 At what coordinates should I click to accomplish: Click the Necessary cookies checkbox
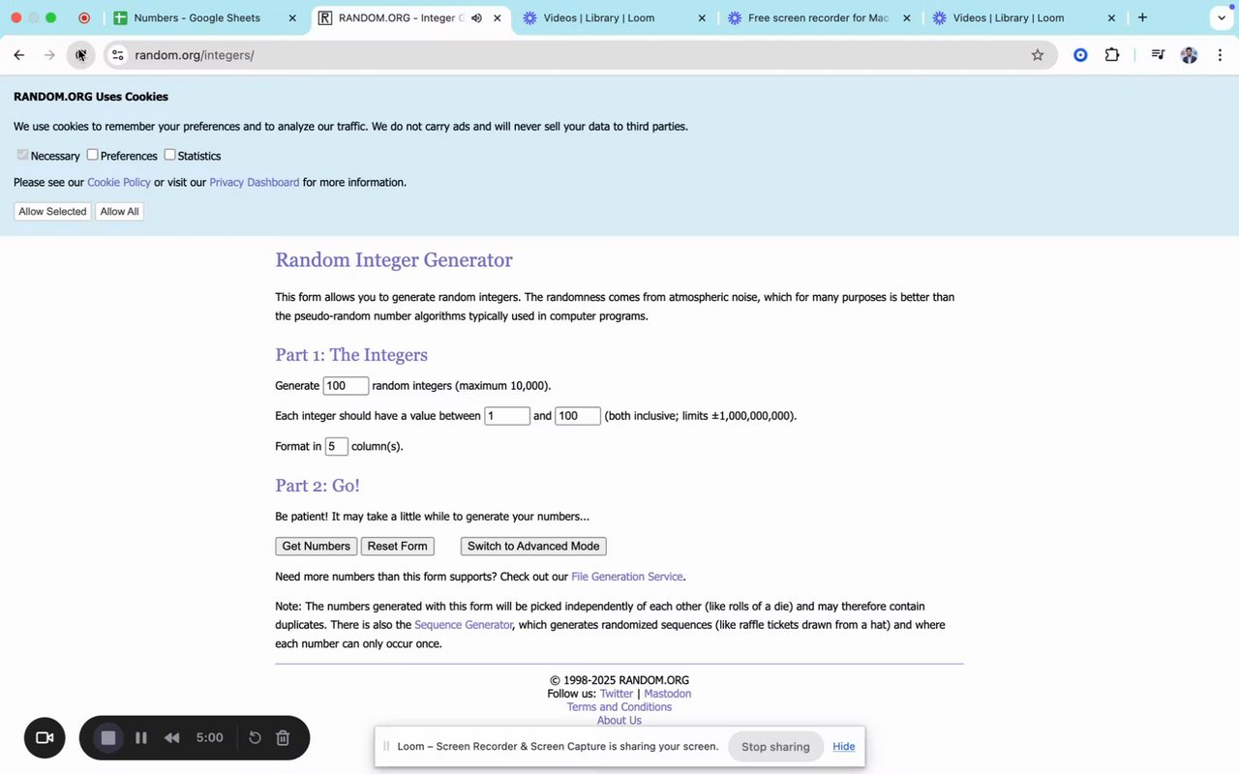(22, 155)
